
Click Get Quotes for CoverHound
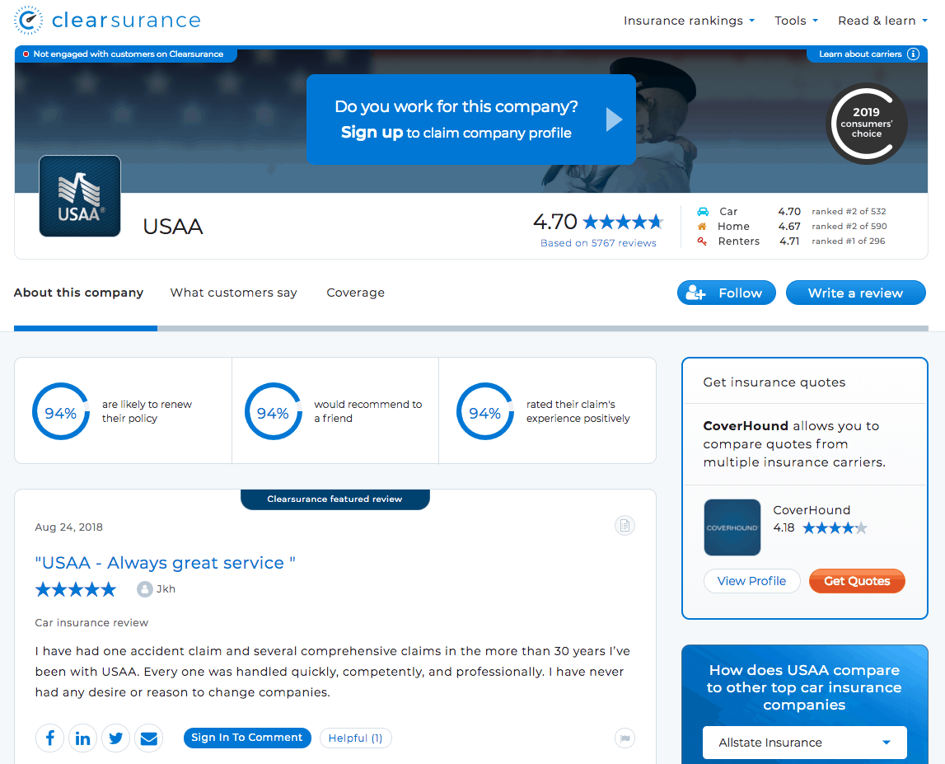857,580
